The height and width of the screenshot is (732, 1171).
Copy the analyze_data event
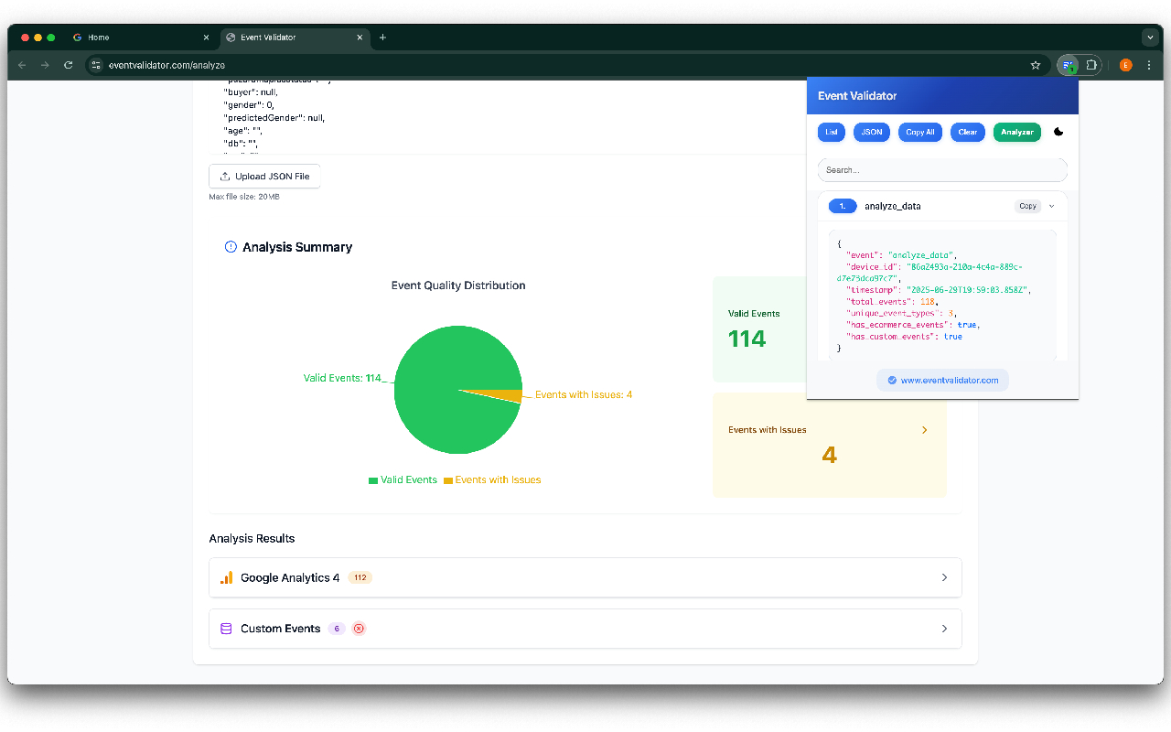[x=1028, y=206]
